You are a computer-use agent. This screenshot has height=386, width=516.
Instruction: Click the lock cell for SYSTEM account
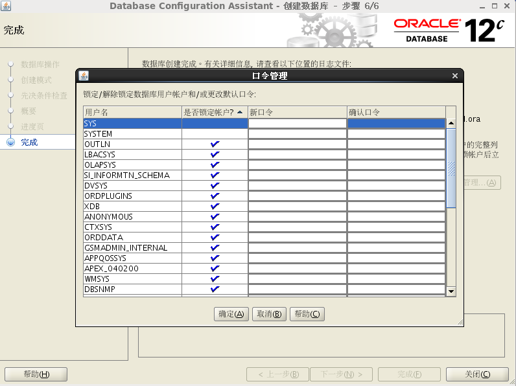[215, 134]
